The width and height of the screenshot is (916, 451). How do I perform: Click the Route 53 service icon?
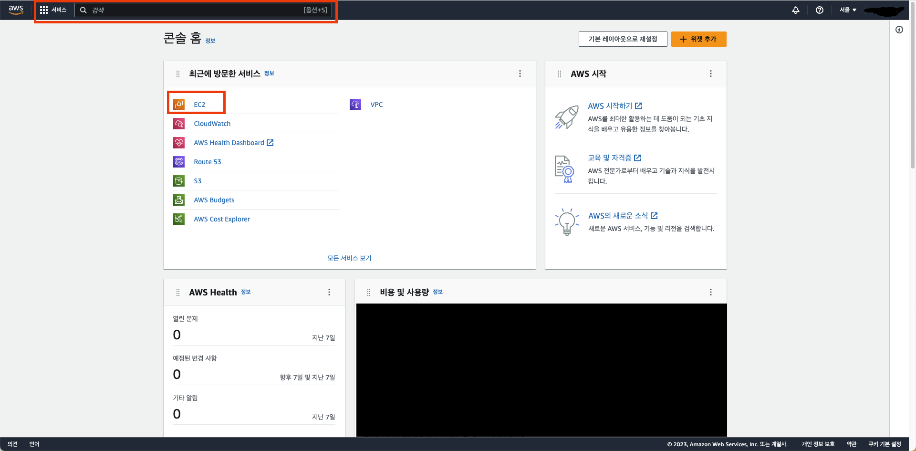pyautogui.click(x=179, y=161)
